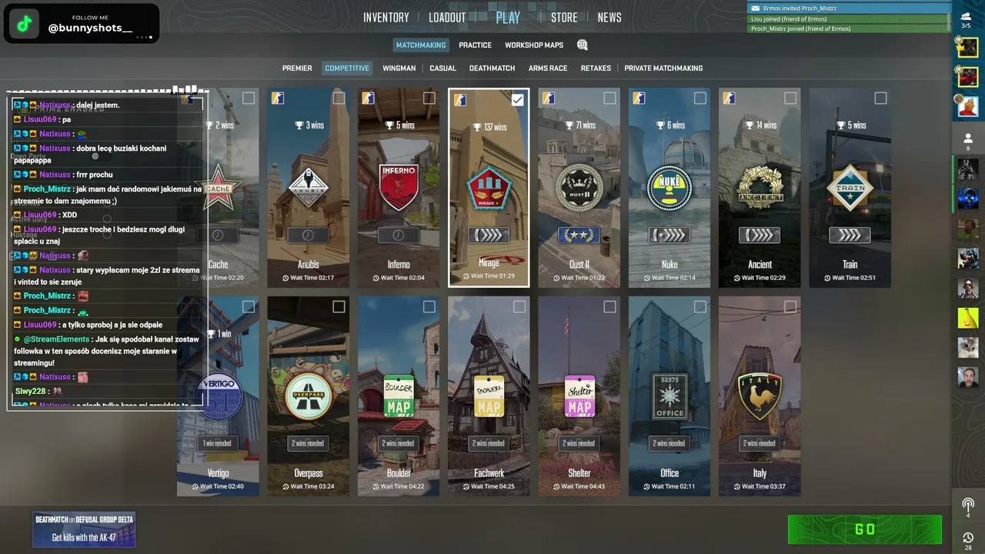The height and width of the screenshot is (554, 985).
Task: Select the Inferno map badge
Action: tap(399, 187)
